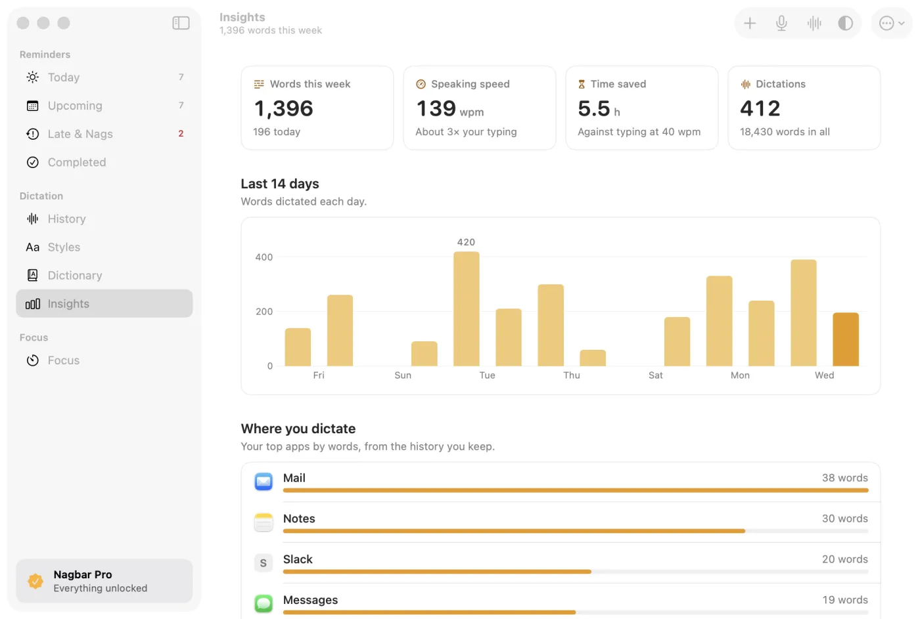This screenshot has width=920, height=619.
Task: Click the '18,430 words in all' text
Action: pyautogui.click(x=785, y=132)
